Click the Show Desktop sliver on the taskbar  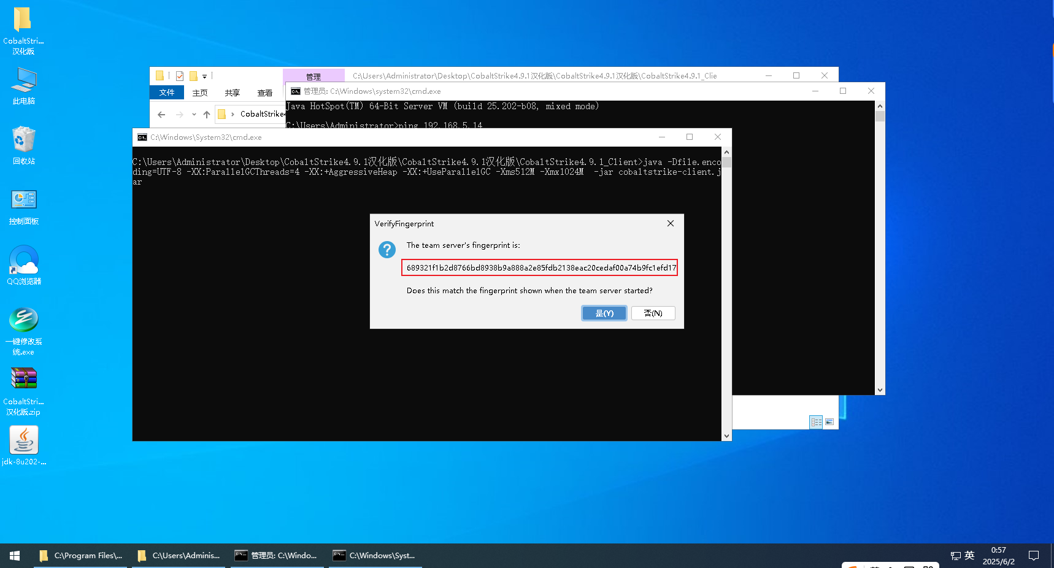pyautogui.click(x=1052, y=556)
